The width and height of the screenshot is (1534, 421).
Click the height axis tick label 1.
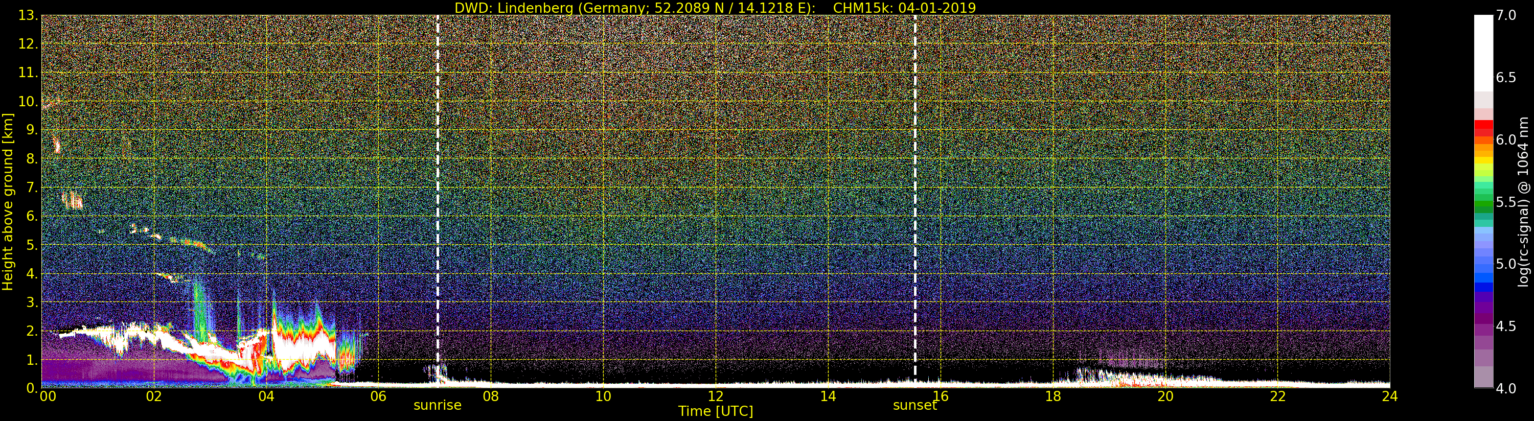pos(32,360)
